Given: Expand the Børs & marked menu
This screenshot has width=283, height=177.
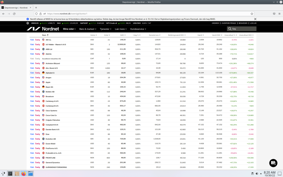Looking at the screenshot, I should 88,29.
